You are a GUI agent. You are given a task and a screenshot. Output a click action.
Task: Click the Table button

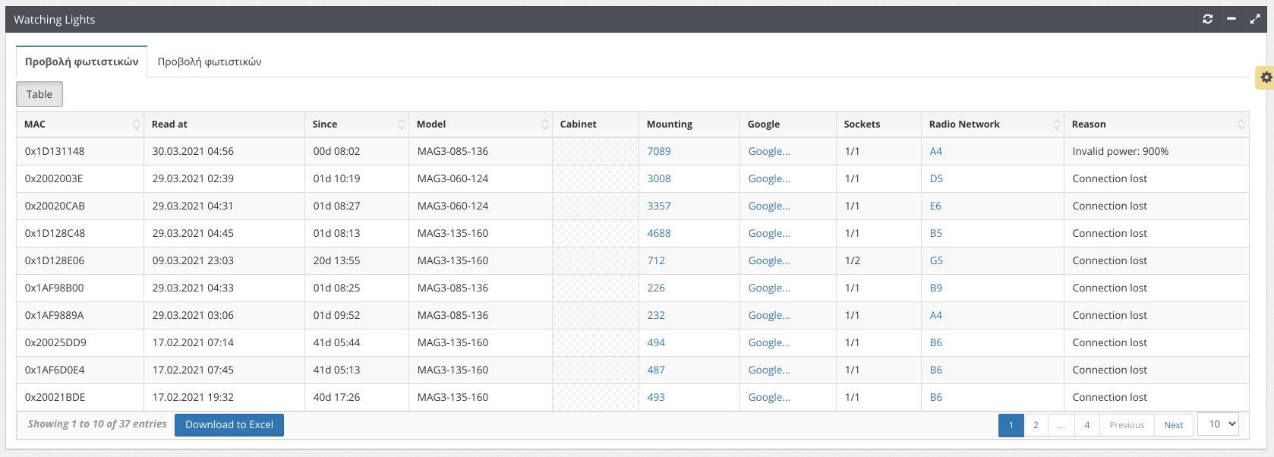pyautogui.click(x=39, y=94)
